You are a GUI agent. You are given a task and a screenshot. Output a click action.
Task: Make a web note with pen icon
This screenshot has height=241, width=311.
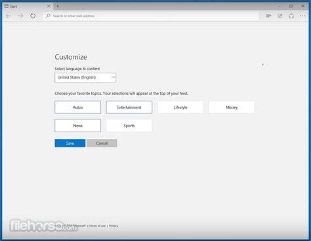coord(280,16)
